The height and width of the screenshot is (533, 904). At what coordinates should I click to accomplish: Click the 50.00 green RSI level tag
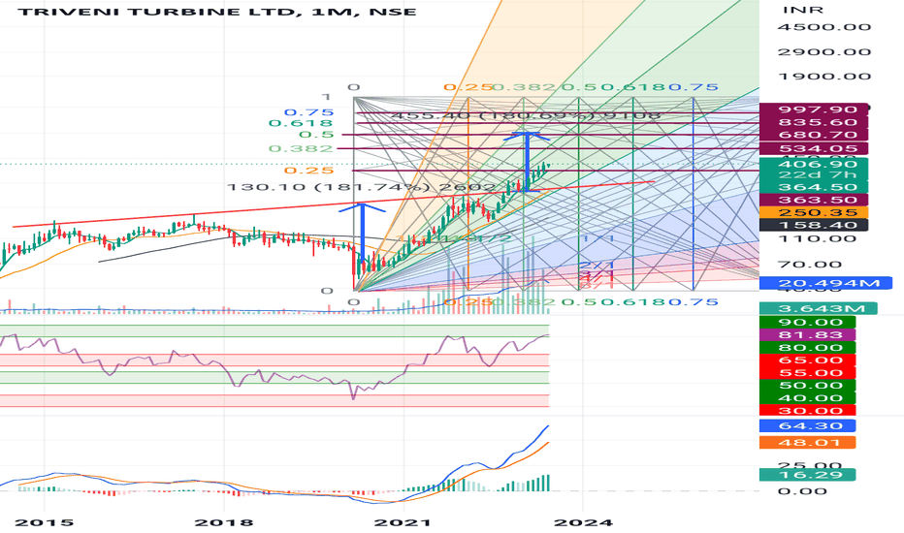click(808, 386)
